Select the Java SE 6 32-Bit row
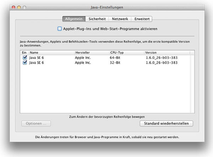The image size is (213, 157). [x=106, y=62]
